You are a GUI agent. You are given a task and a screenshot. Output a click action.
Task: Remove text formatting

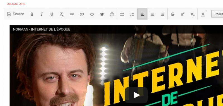62,14
